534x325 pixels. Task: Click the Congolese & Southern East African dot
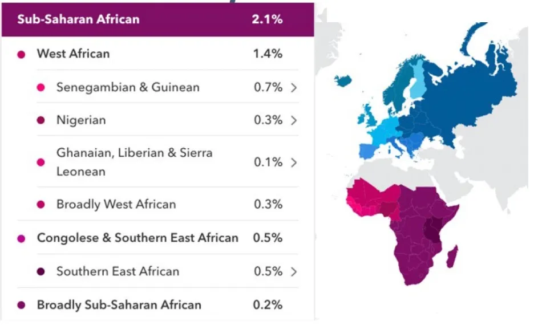click(x=22, y=238)
